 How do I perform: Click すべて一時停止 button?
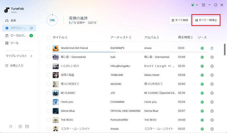point(206,20)
